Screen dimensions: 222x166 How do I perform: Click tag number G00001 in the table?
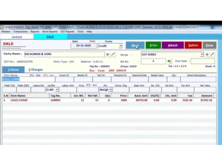tap(55, 100)
